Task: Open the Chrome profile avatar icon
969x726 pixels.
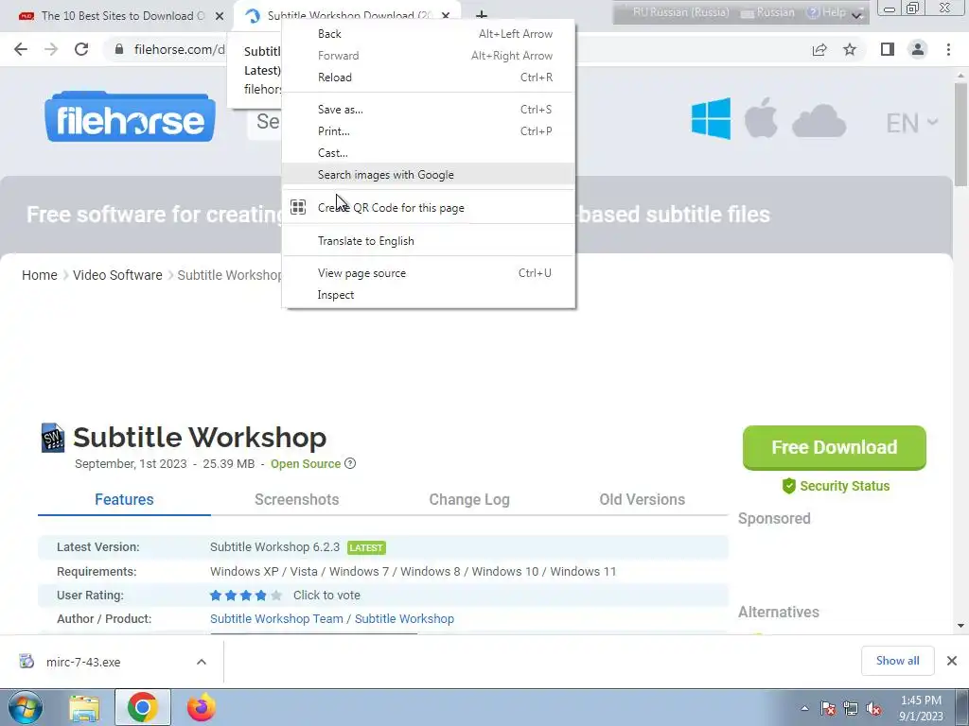Action: tap(918, 49)
